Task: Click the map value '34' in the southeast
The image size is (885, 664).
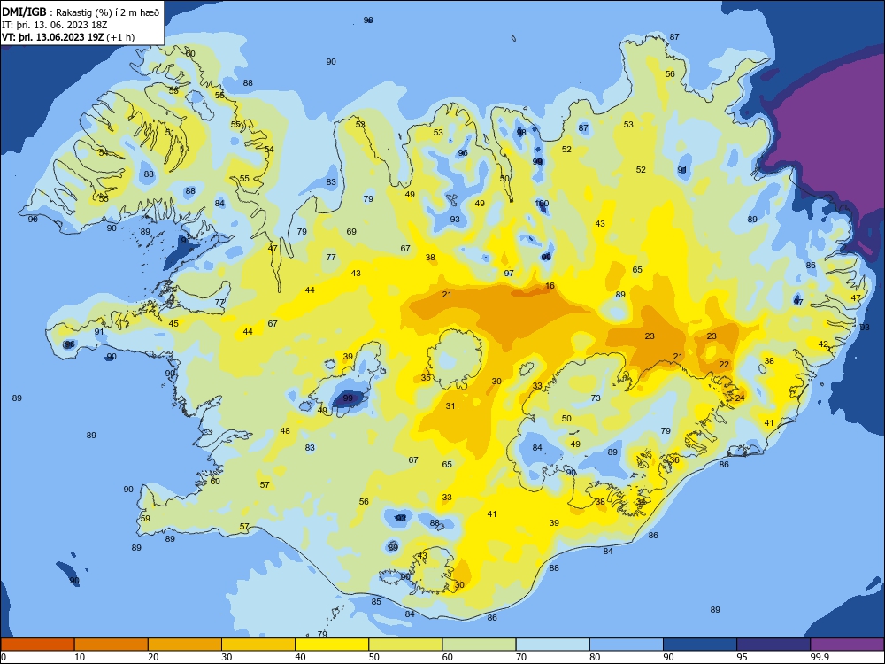Action: click(x=641, y=501)
